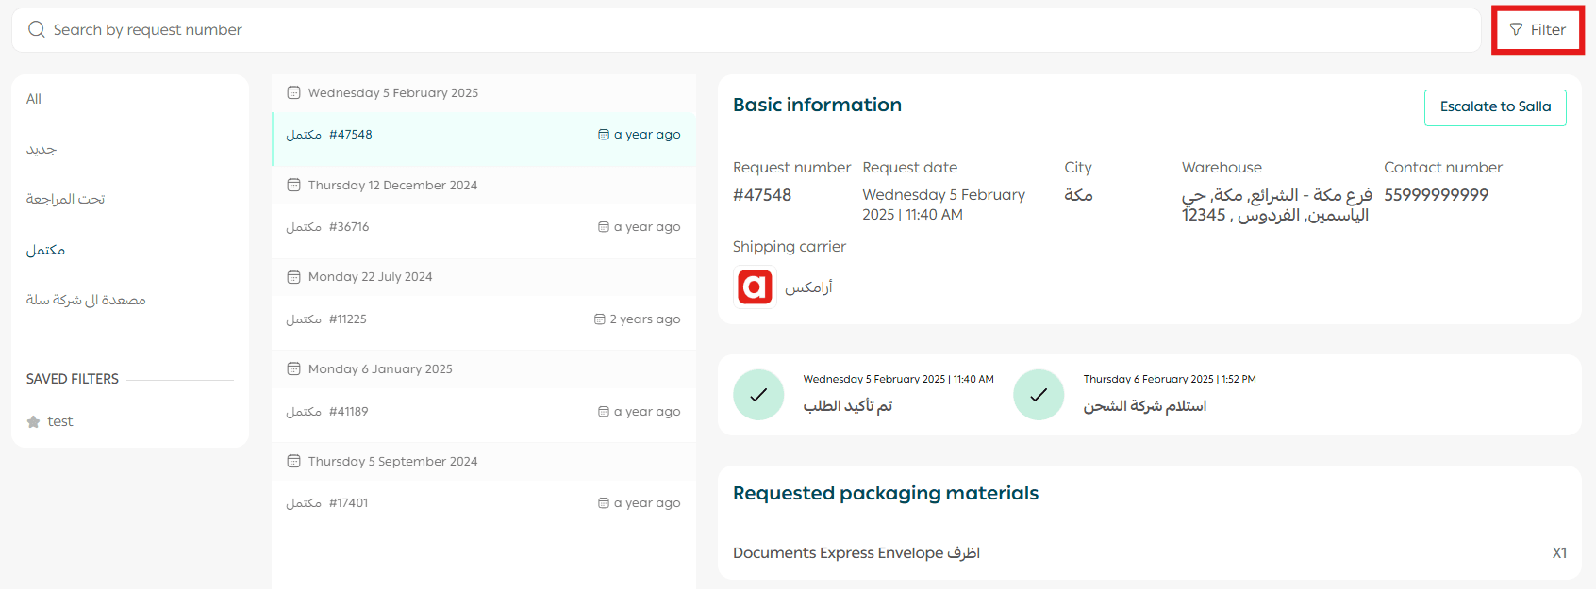
Task: Click the carrier pickup checkmark circle
Action: (x=1039, y=395)
